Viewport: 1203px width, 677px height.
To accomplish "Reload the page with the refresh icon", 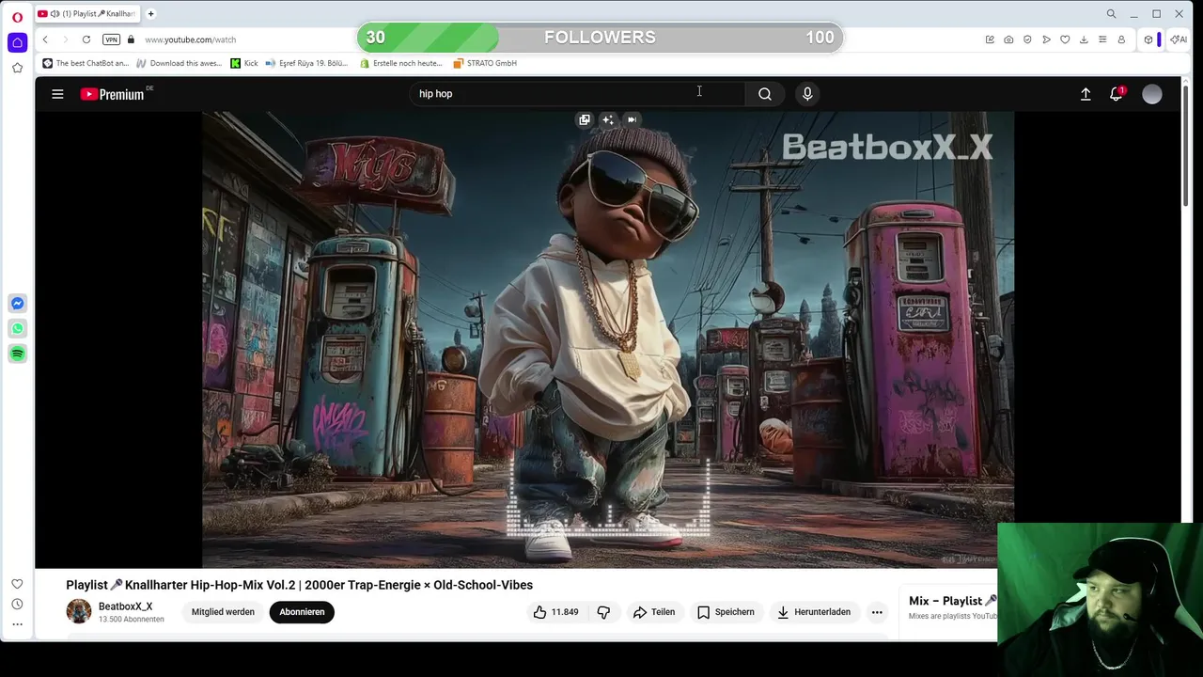I will [86, 39].
